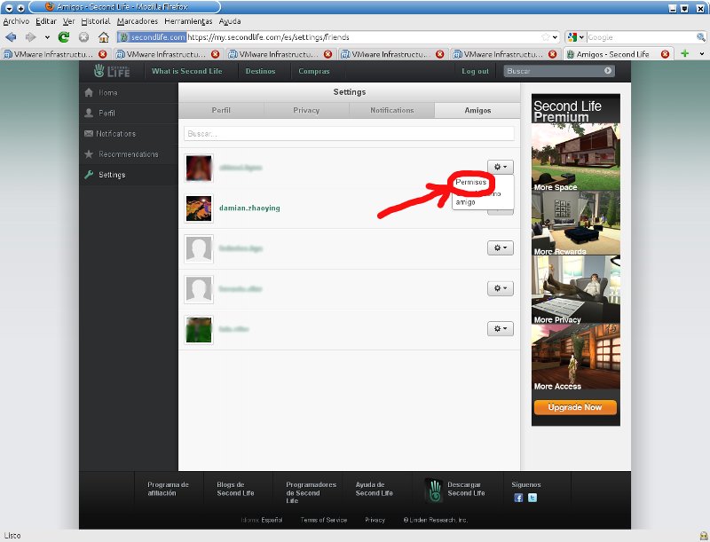
Task: Bookmark this page with the star icon
Action: (546, 37)
